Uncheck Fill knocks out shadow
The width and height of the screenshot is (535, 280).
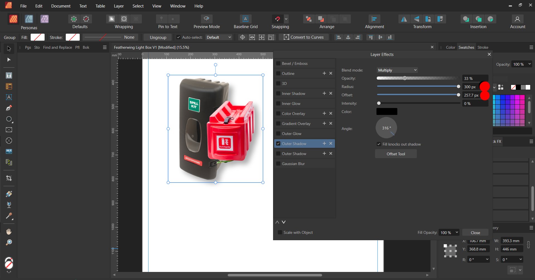point(379,144)
